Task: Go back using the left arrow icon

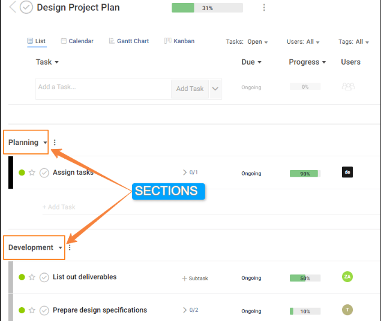Action: (x=13, y=7)
